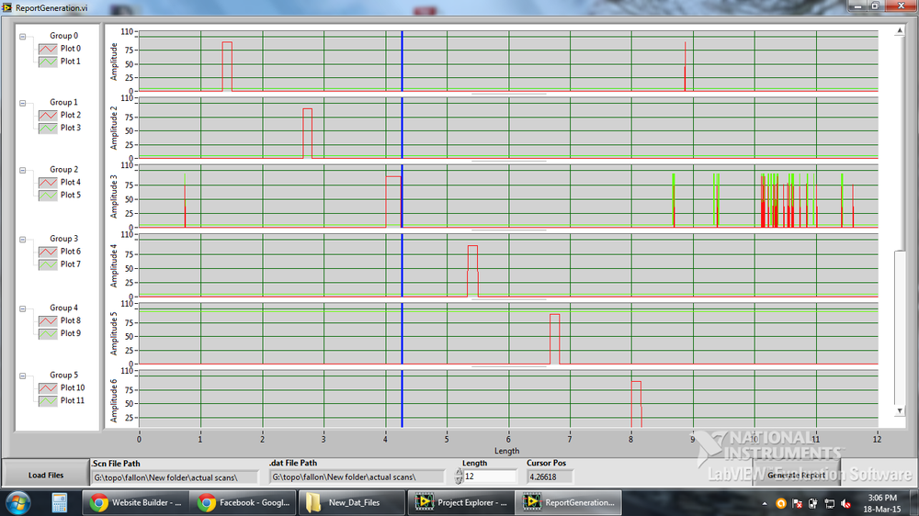This screenshot has width=919, height=516.
Task: Select Plot 5 text in tree
Action: [x=71, y=195]
